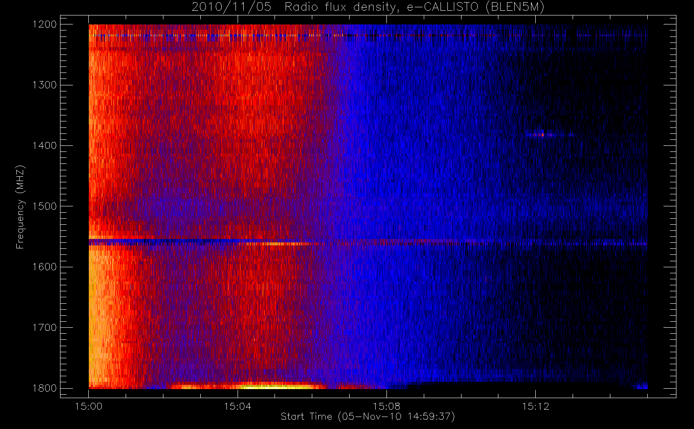Click the bright yellow burst near 1800 MHz

pyautogui.click(x=275, y=387)
